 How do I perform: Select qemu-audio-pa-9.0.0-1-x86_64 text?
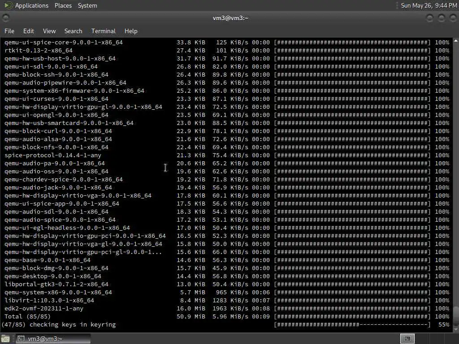pyautogui.click(x=54, y=163)
